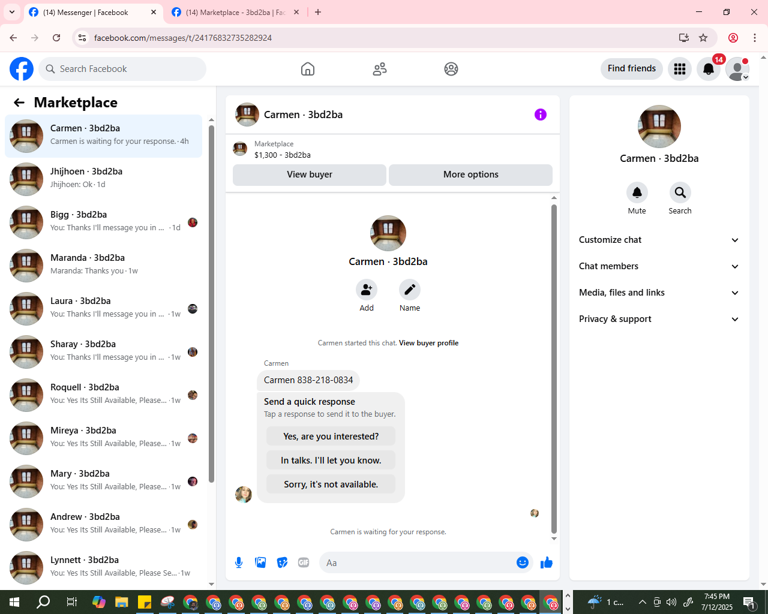The height and width of the screenshot is (614, 768).
Task: Open the Groups icon in top navigation
Action: coord(451,69)
